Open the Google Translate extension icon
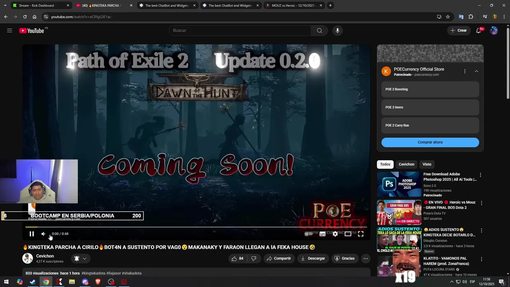 coord(461,17)
